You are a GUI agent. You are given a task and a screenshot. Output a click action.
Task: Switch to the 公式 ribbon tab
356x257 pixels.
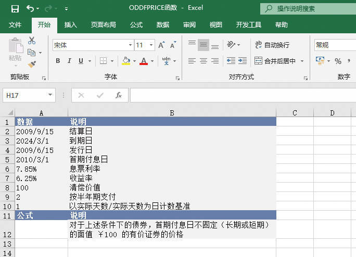pyautogui.click(x=136, y=24)
